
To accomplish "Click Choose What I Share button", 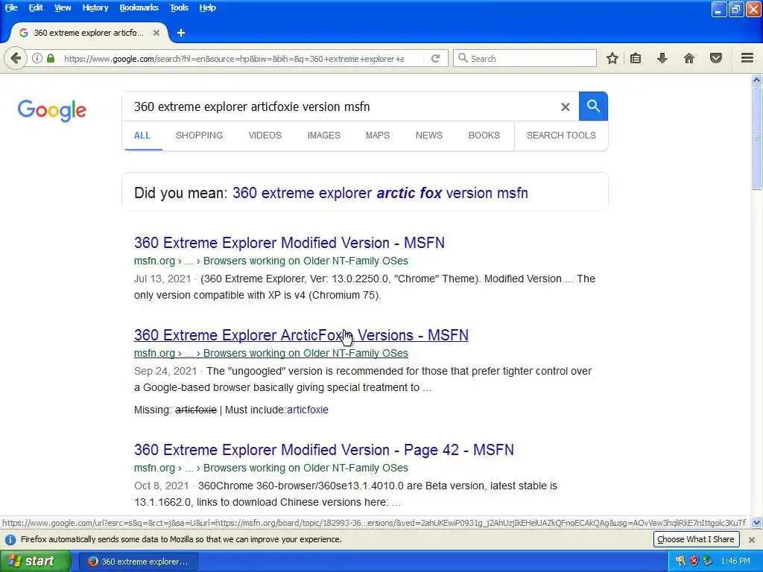I will [695, 539].
